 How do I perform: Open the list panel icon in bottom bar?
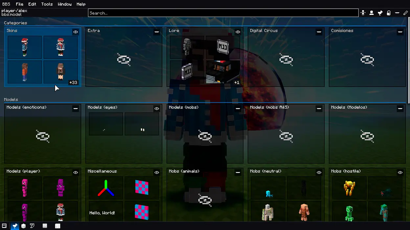point(57,226)
